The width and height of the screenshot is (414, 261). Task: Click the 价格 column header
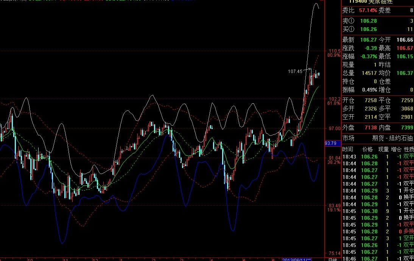point(367,149)
